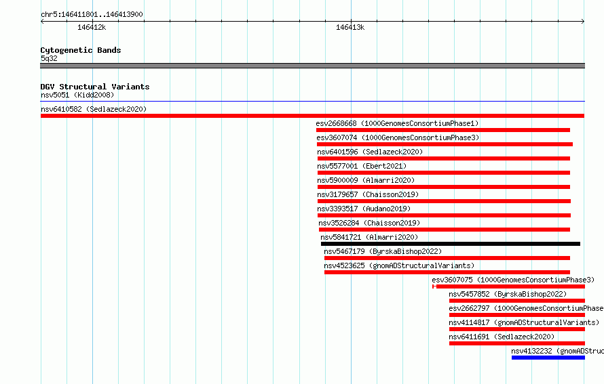Click the right arrow end of ruler
The width and height of the screenshot is (604, 384).
click(583, 22)
